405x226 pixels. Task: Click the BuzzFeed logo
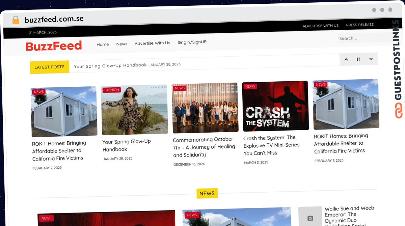pos(54,46)
